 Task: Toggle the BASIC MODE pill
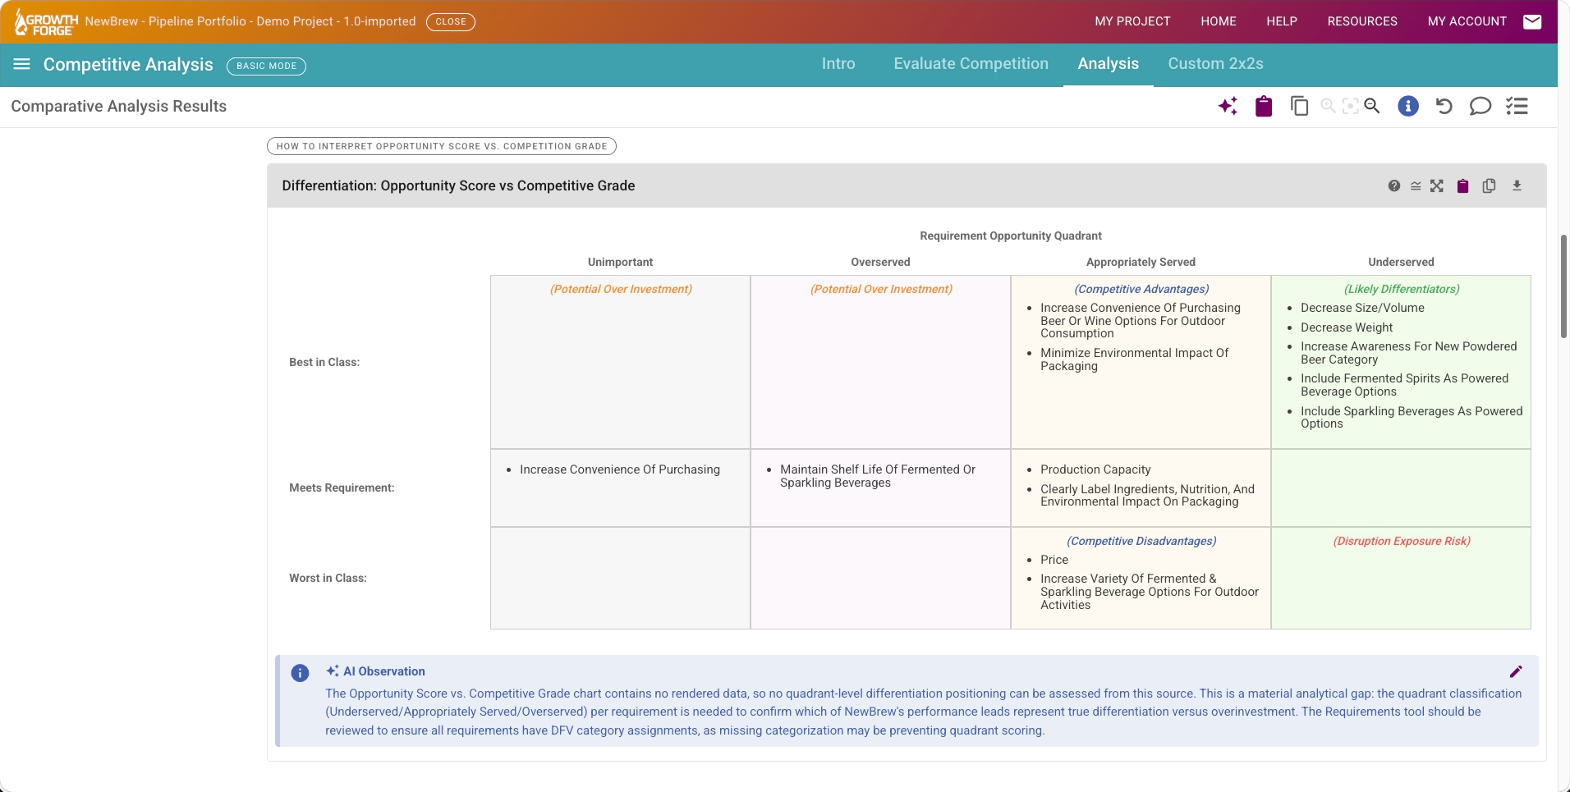click(267, 66)
